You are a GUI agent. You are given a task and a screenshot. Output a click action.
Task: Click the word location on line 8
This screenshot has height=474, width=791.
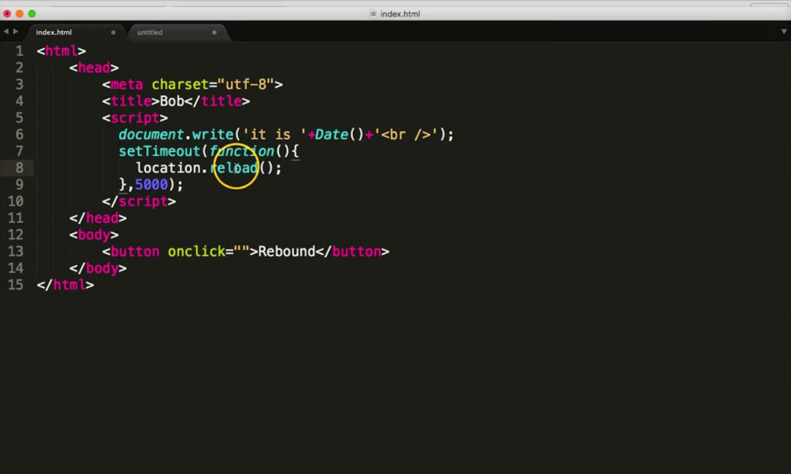click(x=168, y=168)
